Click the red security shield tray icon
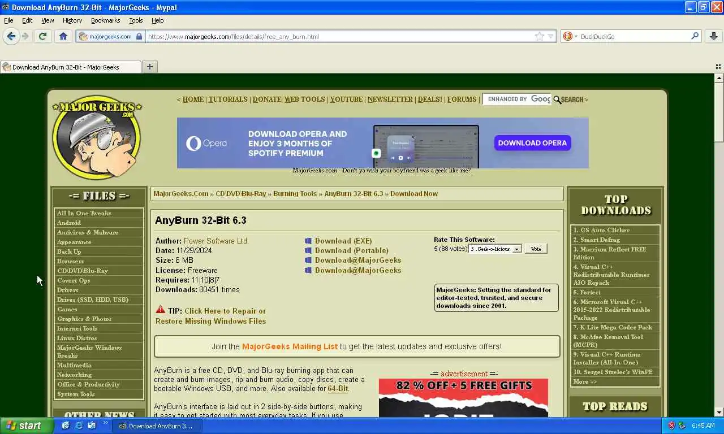The image size is (724, 434). [x=671, y=426]
